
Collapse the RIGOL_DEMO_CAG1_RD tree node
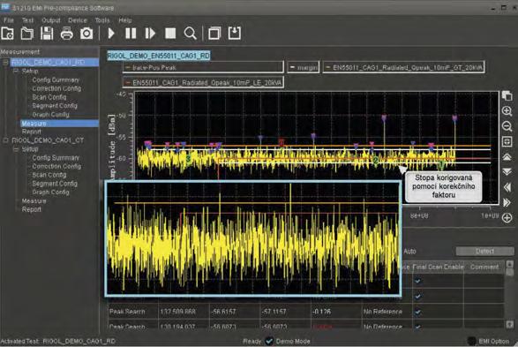[5, 62]
